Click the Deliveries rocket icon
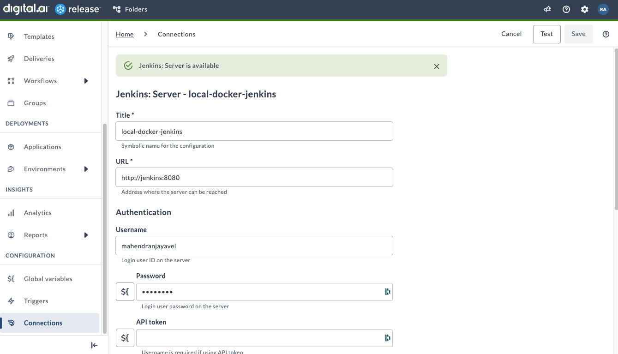The height and width of the screenshot is (354, 618). [11, 59]
